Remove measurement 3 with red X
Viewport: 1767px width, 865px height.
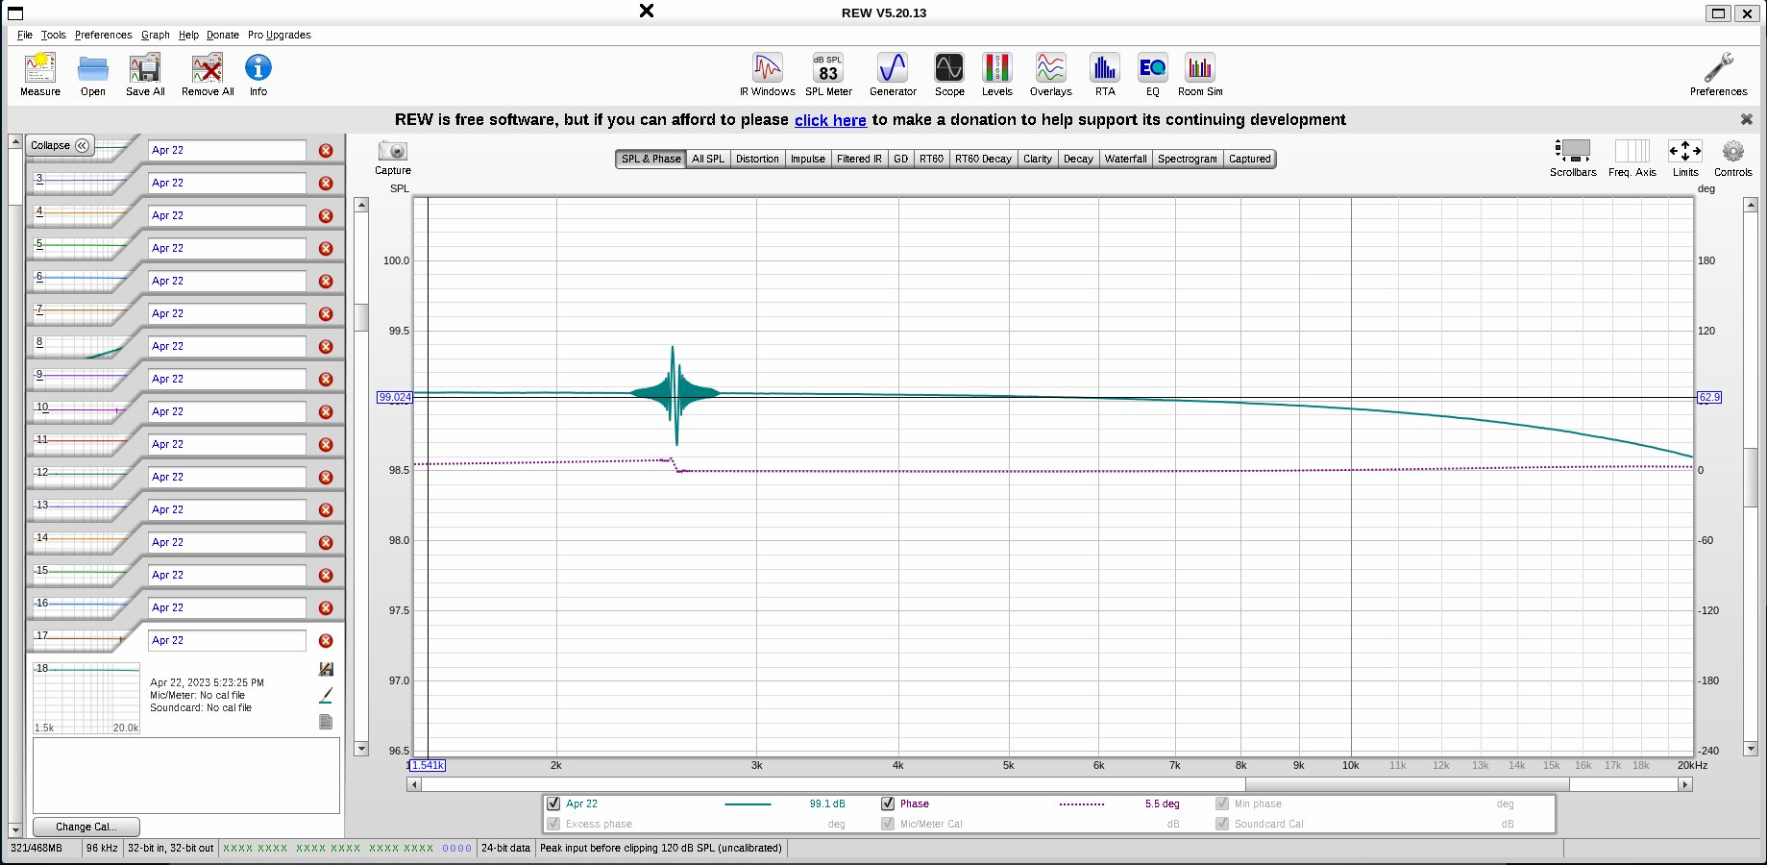tap(326, 184)
